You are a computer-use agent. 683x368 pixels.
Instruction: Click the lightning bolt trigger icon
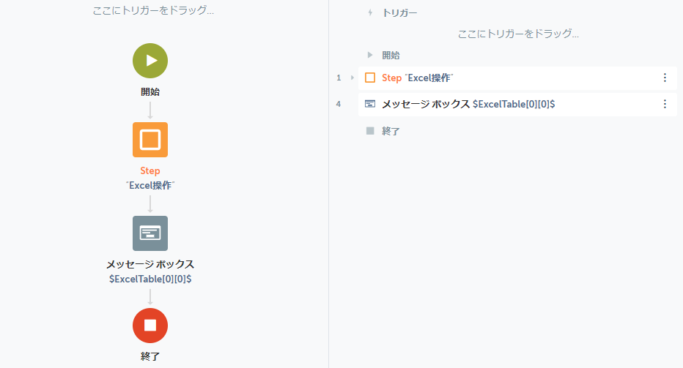(370, 12)
